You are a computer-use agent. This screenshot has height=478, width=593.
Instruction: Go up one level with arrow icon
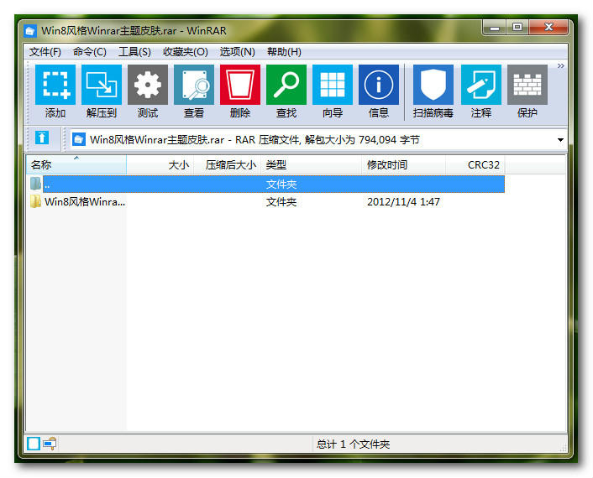pos(42,138)
